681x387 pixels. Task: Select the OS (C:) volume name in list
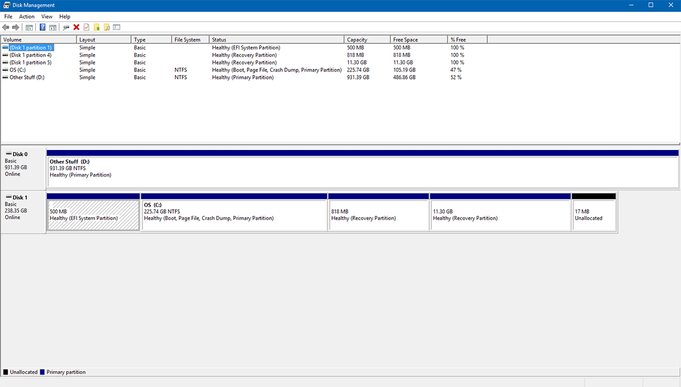18,70
